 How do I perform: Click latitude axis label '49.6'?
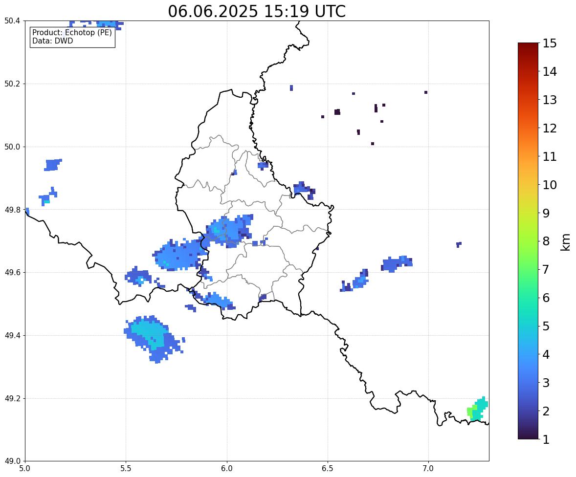[x=12, y=272]
